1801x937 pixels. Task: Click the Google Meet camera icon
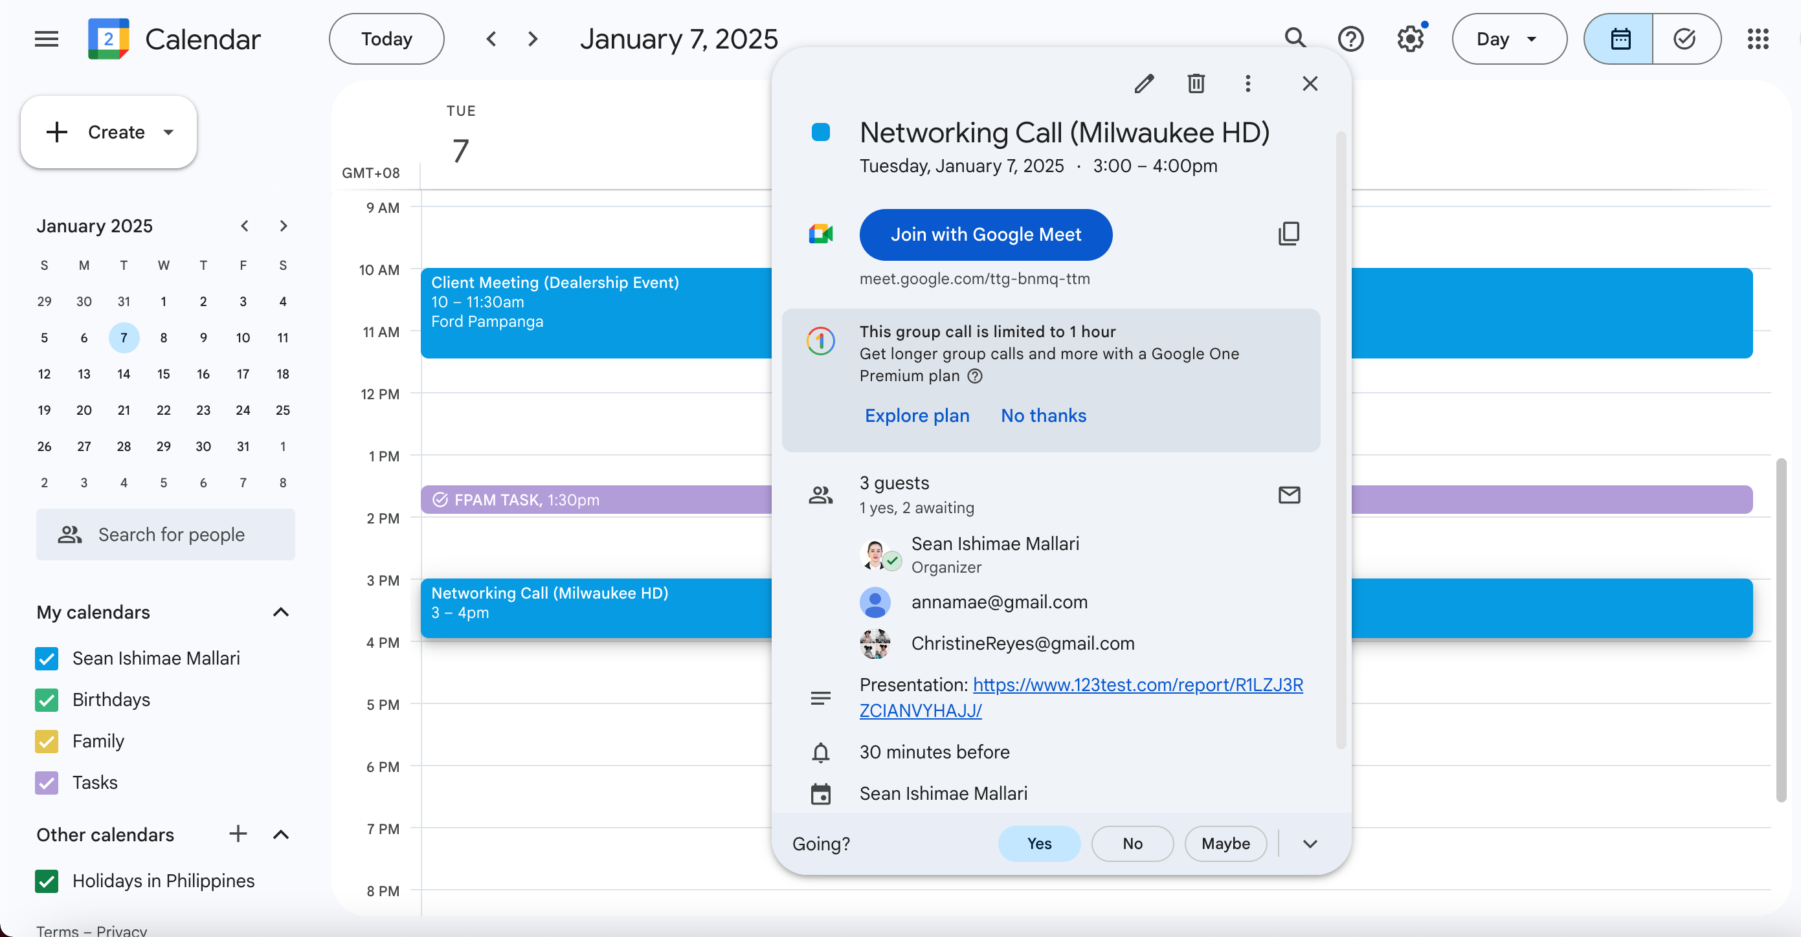(x=821, y=234)
